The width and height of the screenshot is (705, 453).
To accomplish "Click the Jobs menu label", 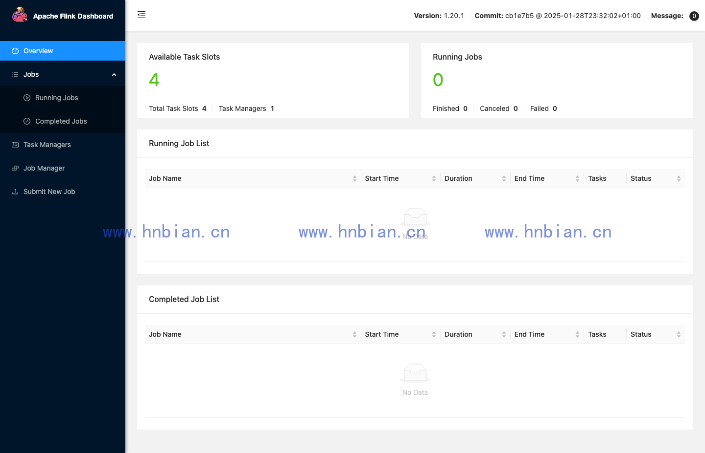I will pos(31,74).
